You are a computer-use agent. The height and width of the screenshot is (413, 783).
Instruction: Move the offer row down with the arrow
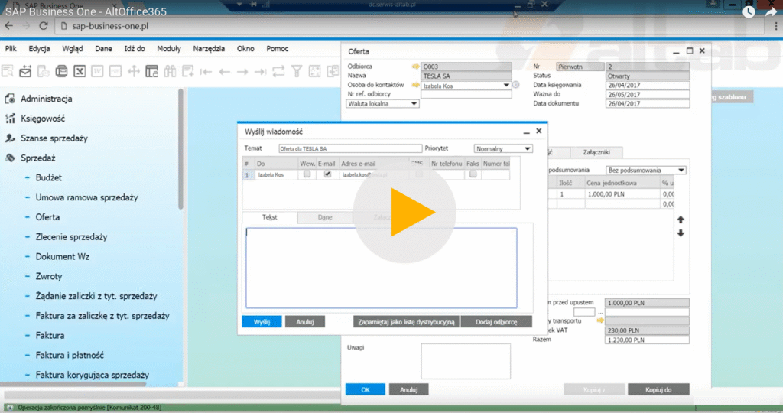681,233
